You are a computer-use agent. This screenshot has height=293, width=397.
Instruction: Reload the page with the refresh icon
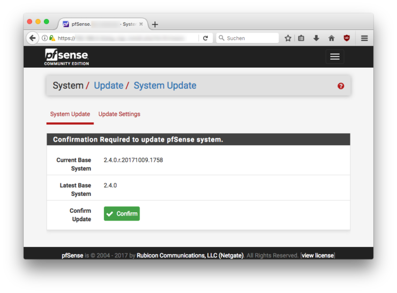[x=205, y=38]
